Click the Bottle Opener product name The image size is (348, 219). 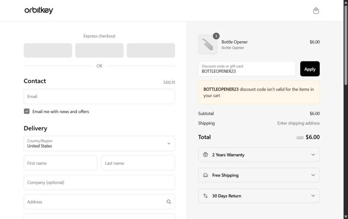click(x=234, y=42)
